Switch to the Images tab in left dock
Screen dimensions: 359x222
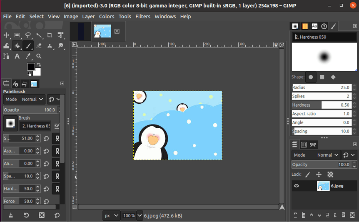(x=34, y=84)
